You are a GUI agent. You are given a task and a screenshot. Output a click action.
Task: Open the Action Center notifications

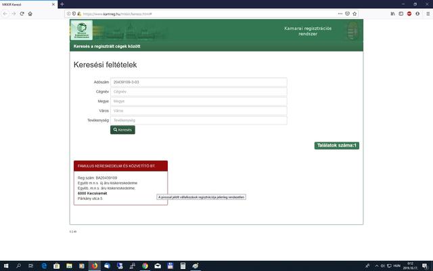click(x=425, y=266)
